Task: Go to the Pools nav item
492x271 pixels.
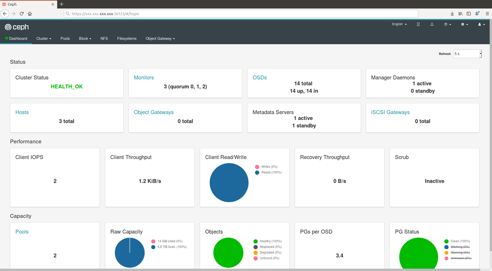Action: [x=65, y=39]
